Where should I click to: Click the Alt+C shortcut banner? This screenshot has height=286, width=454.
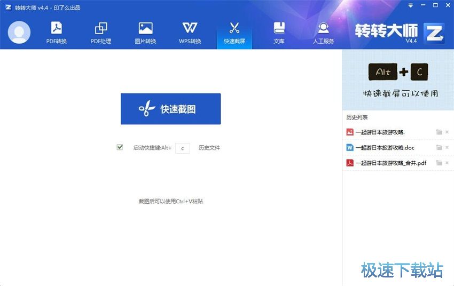(x=398, y=80)
